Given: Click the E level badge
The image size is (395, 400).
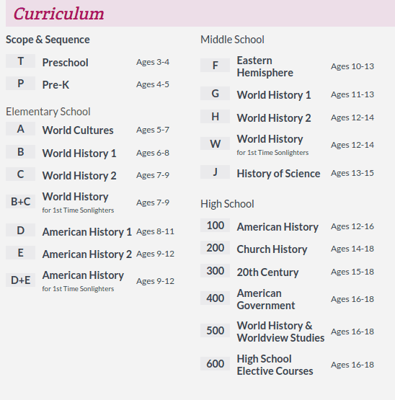Looking at the screenshot, I should [x=20, y=253].
